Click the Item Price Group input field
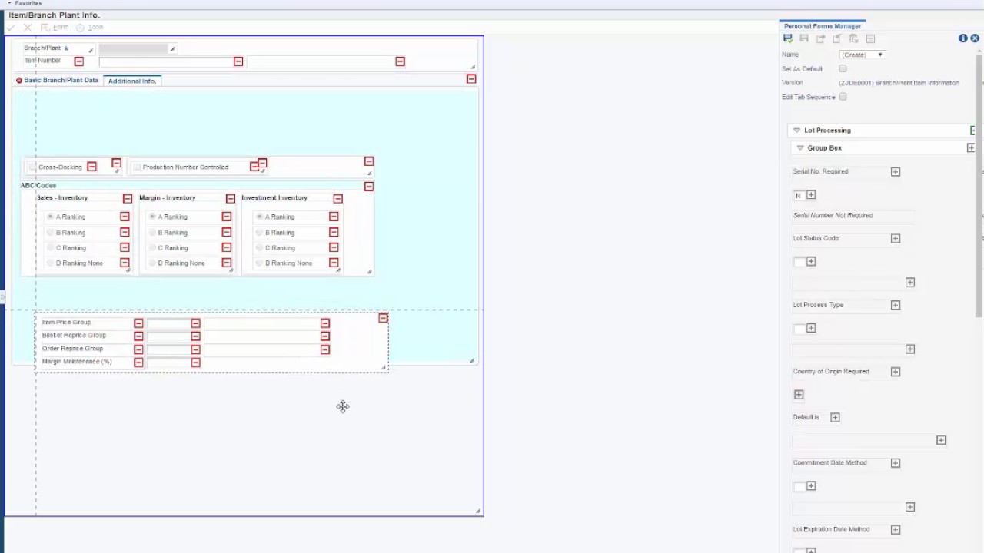 (168, 323)
